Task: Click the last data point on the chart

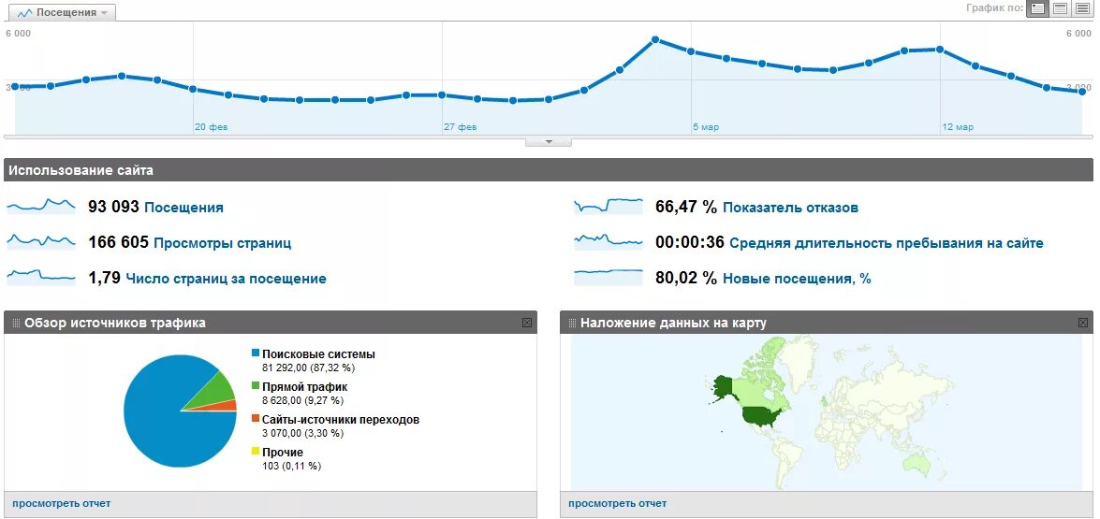Action: [x=1082, y=92]
